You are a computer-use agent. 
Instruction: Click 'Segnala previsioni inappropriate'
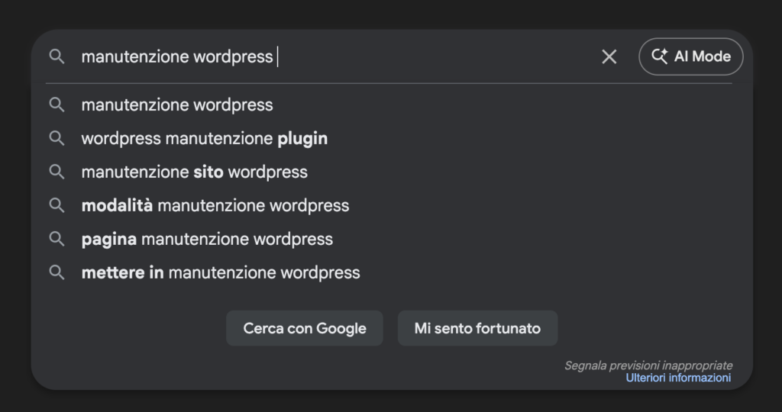pos(648,365)
